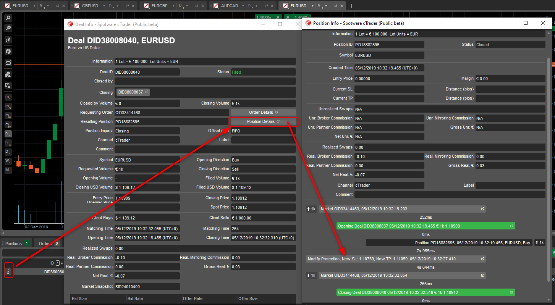This screenshot has width=555, height=305.
Task: Click the chart settings gear icon in toolbar
Action: [x=8, y=86]
